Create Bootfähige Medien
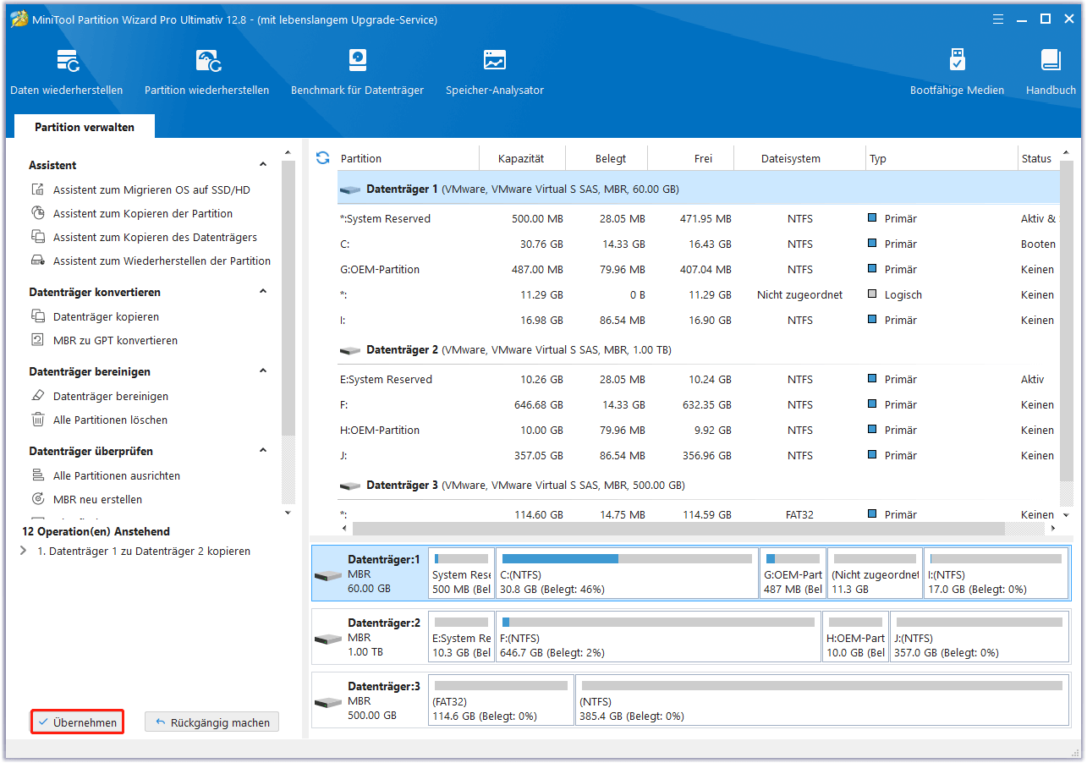1087x763 pixels. coord(957,73)
